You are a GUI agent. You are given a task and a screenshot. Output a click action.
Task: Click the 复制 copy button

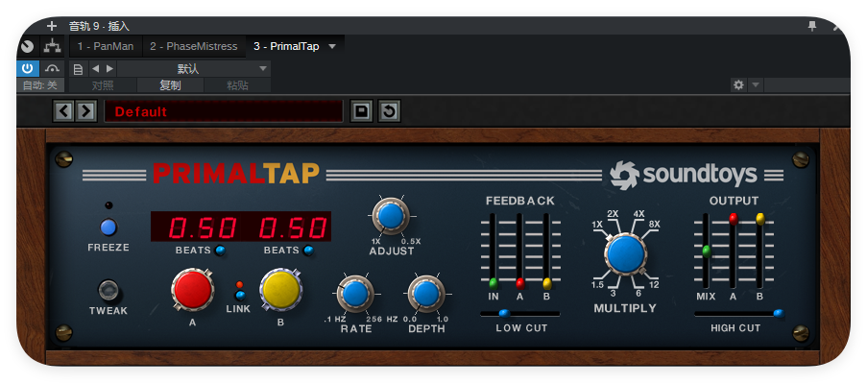click(x=170, y=85)
